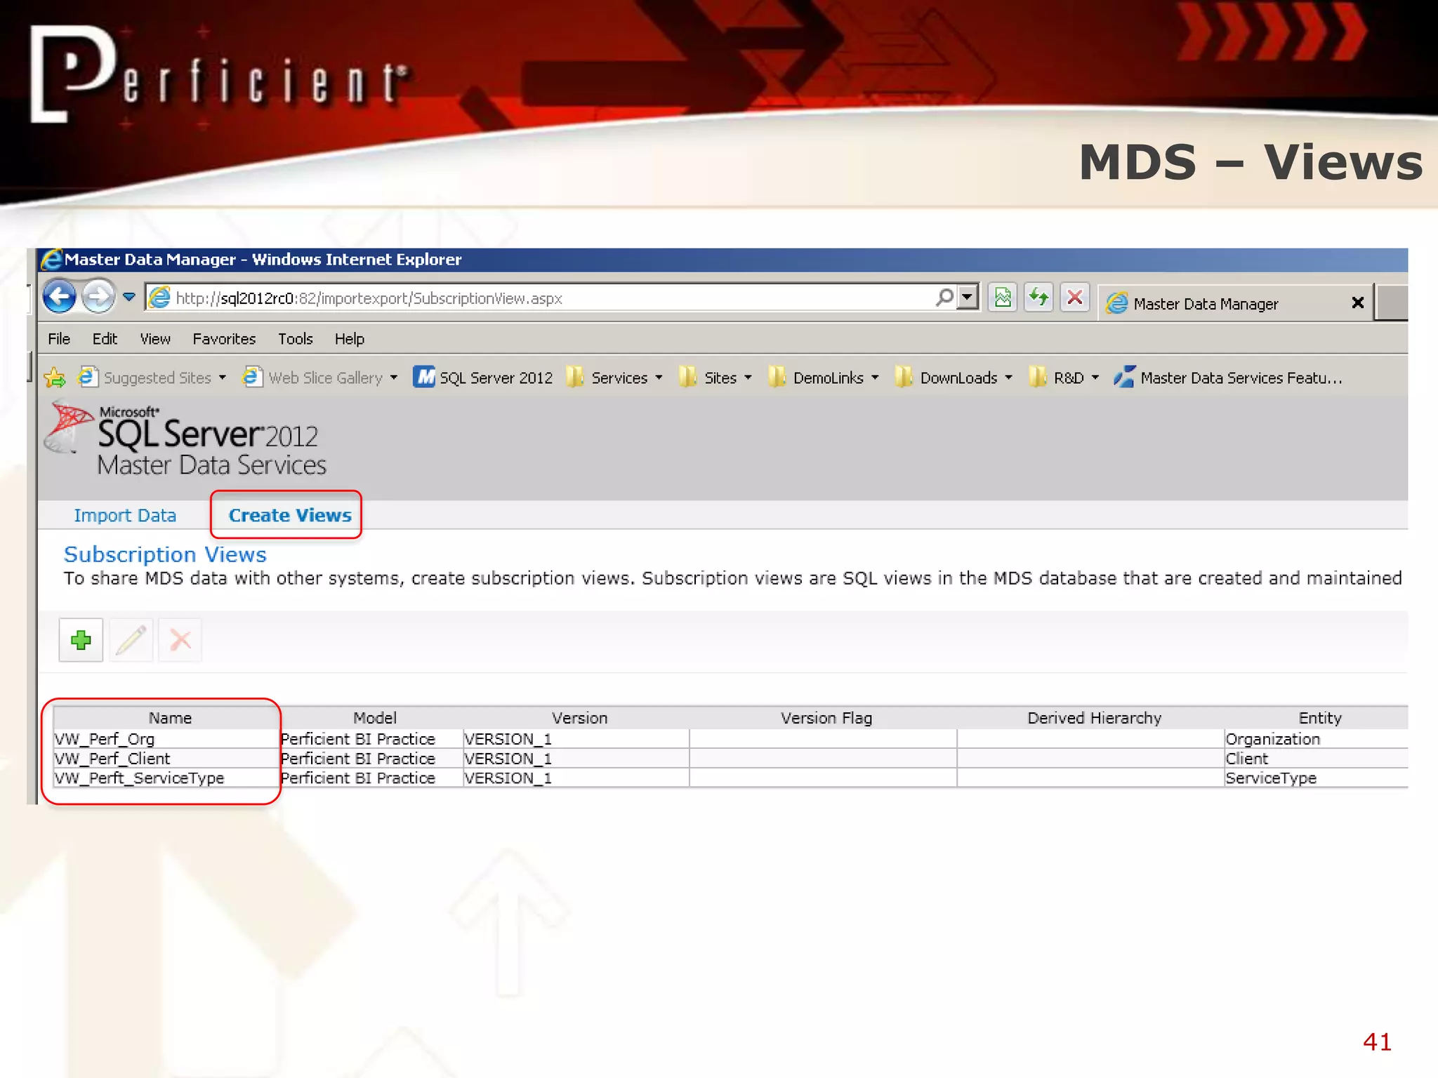Open the Help menu

(x=349, y=339)
